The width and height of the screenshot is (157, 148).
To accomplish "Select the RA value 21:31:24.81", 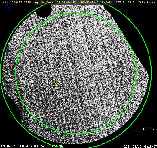I will [x=66, y=2].
